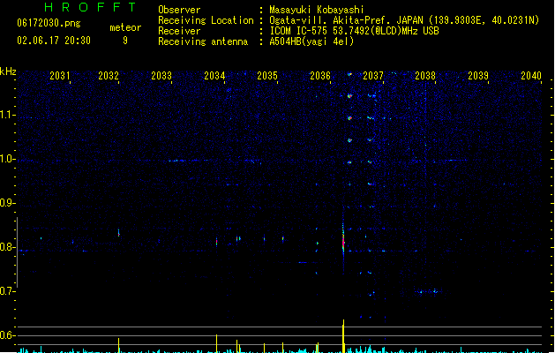555x353 pixels.
Task: Click the 0.7 kHz axis label
Action: 7,291
